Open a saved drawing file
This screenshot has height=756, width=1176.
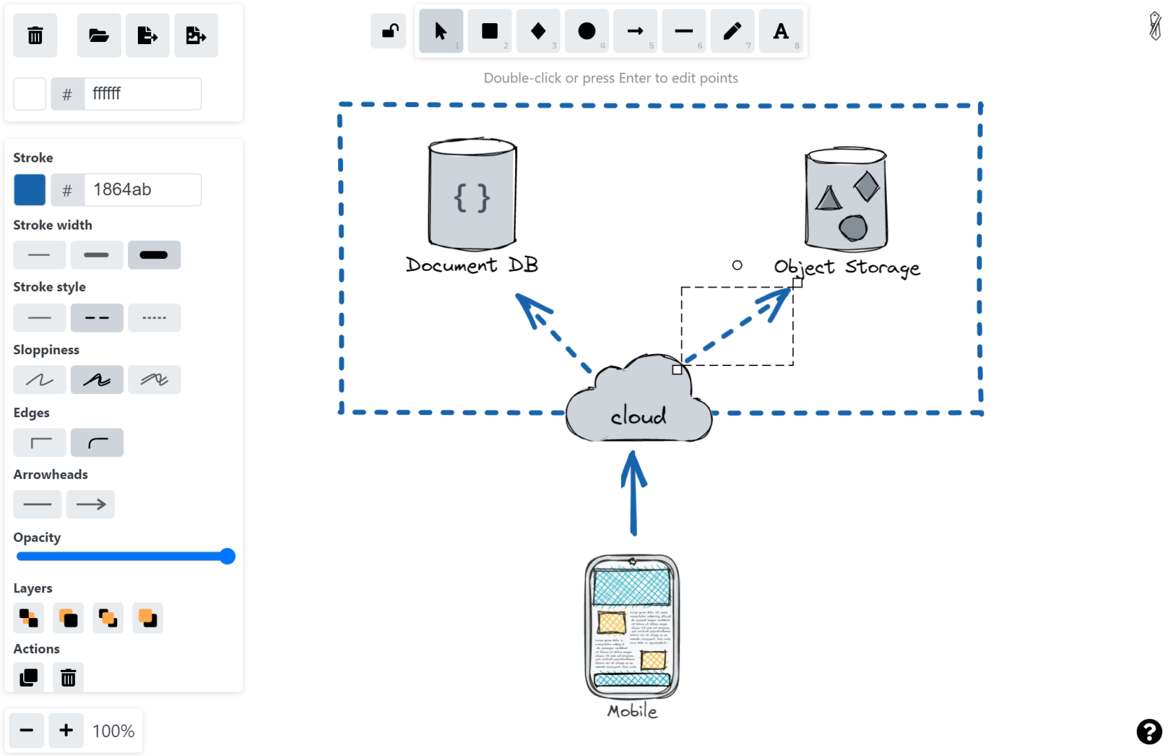98,35
